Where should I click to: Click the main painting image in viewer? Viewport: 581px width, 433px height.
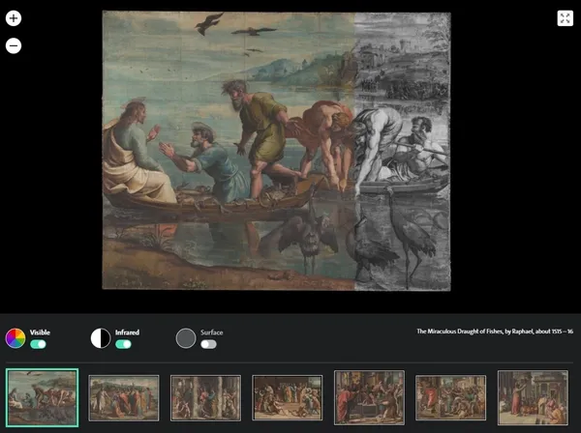point(276,151)
